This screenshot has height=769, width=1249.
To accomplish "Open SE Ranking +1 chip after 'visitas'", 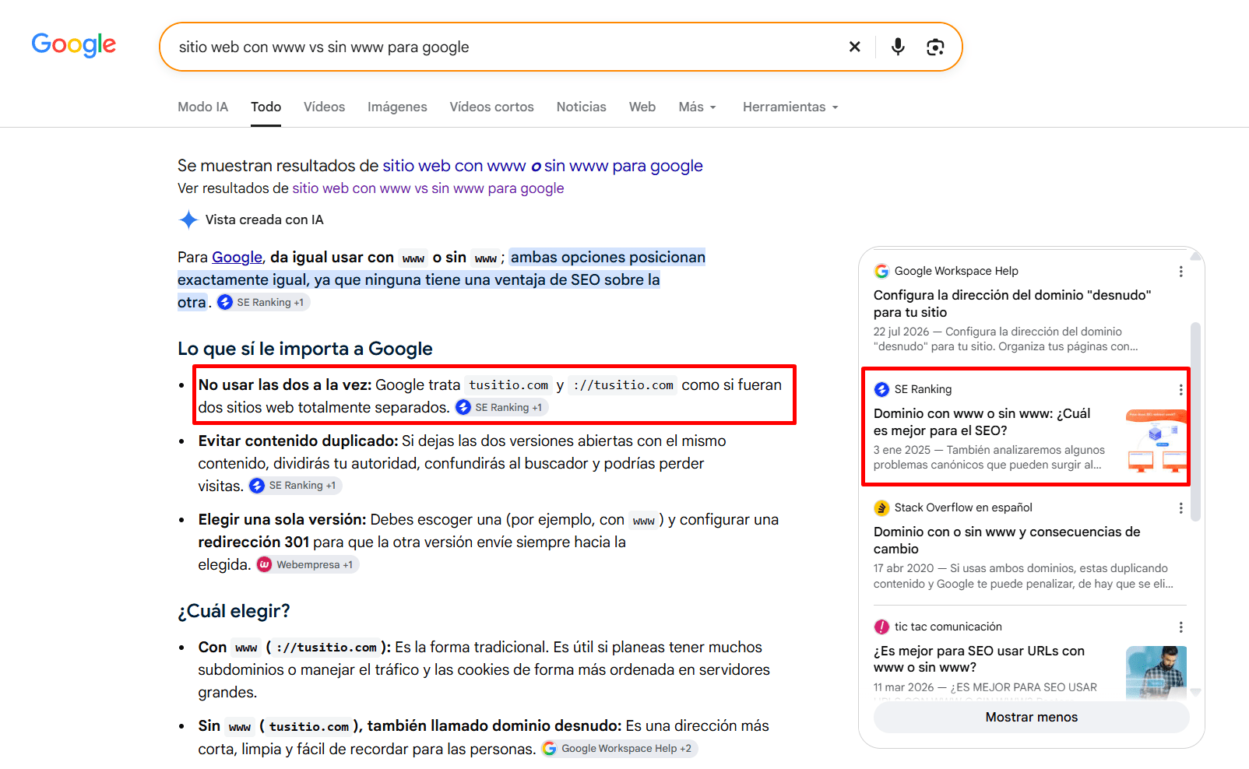I will click(x=294, y=485).
